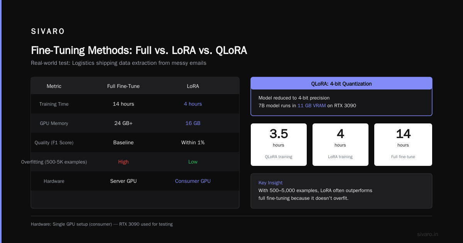Click the LoRA column header

(x=193, y=86)
